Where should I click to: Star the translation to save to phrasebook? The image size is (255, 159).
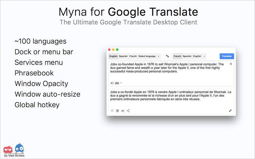pyautogui.click(x=112, y=111)
